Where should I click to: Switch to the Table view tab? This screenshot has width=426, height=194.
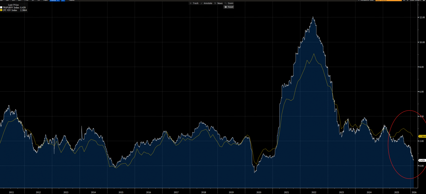(72, 1)
